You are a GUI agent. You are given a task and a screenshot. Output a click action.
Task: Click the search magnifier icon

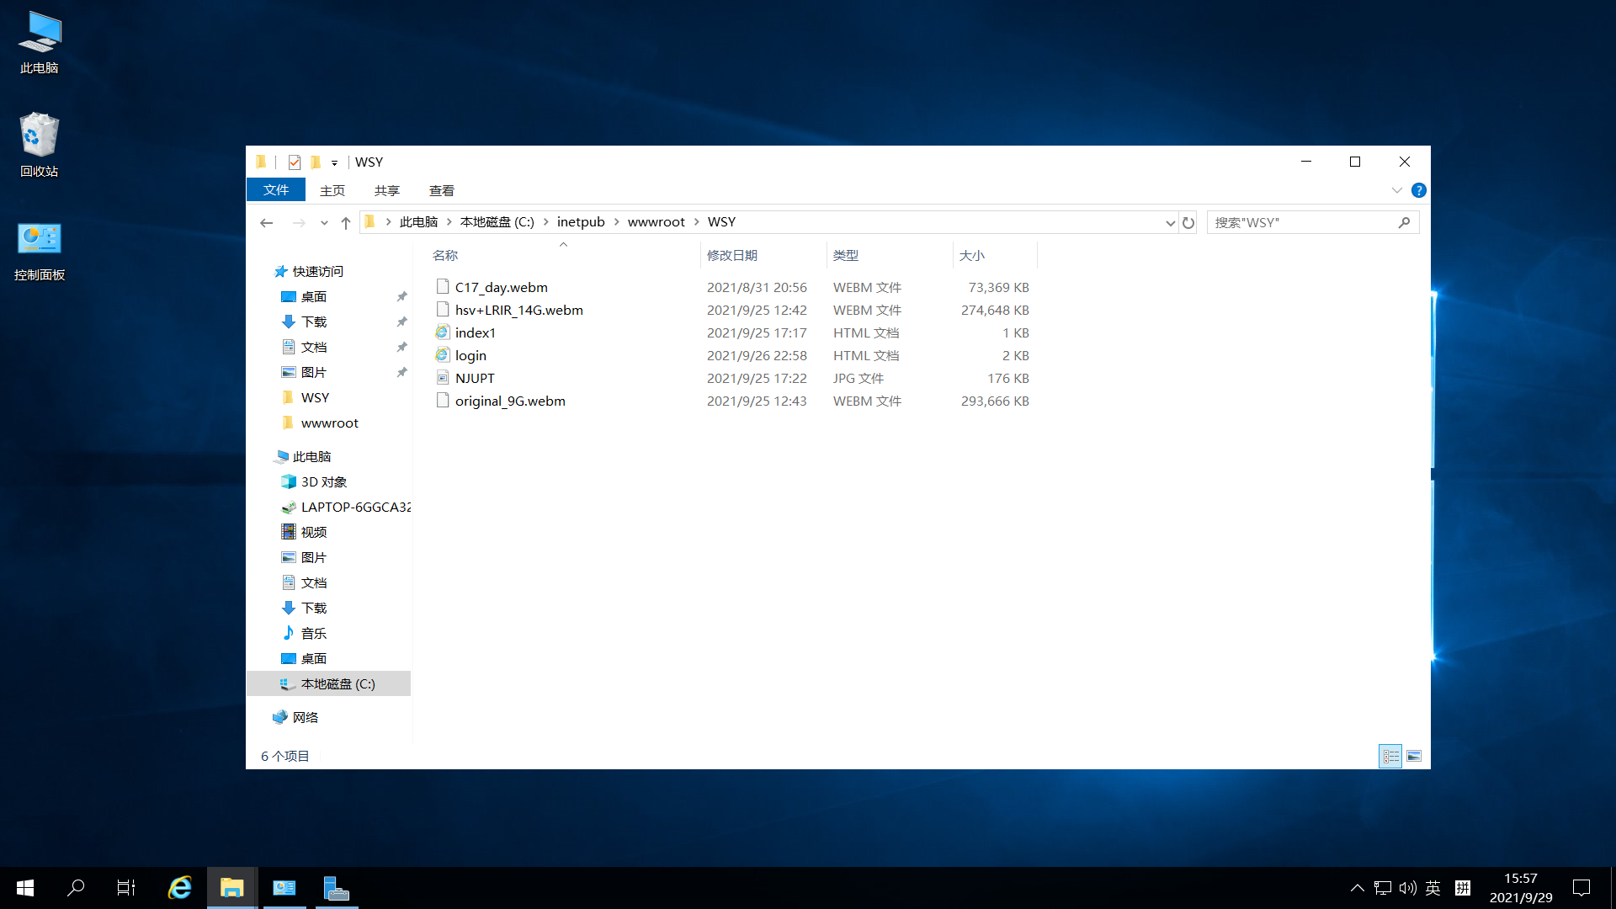coord(1404,222)
